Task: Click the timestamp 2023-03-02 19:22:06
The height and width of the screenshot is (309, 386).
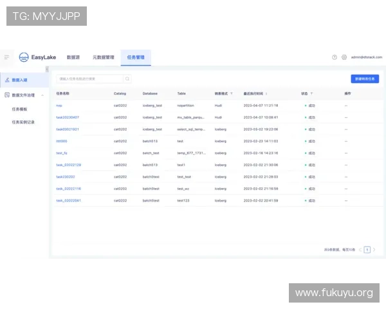Action: click(261, 129)
